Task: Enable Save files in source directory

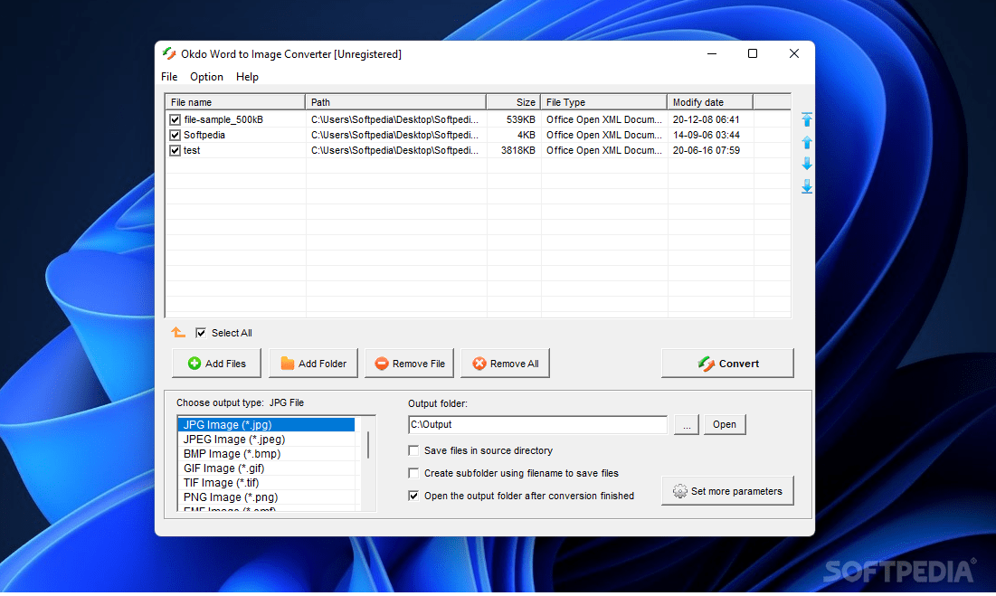Action: [413, 450]
